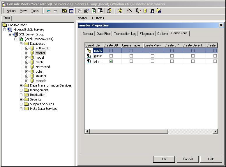The image size is (226, 167).
Task: Switch to the Transaction Log tab
Action: point(125,34)
